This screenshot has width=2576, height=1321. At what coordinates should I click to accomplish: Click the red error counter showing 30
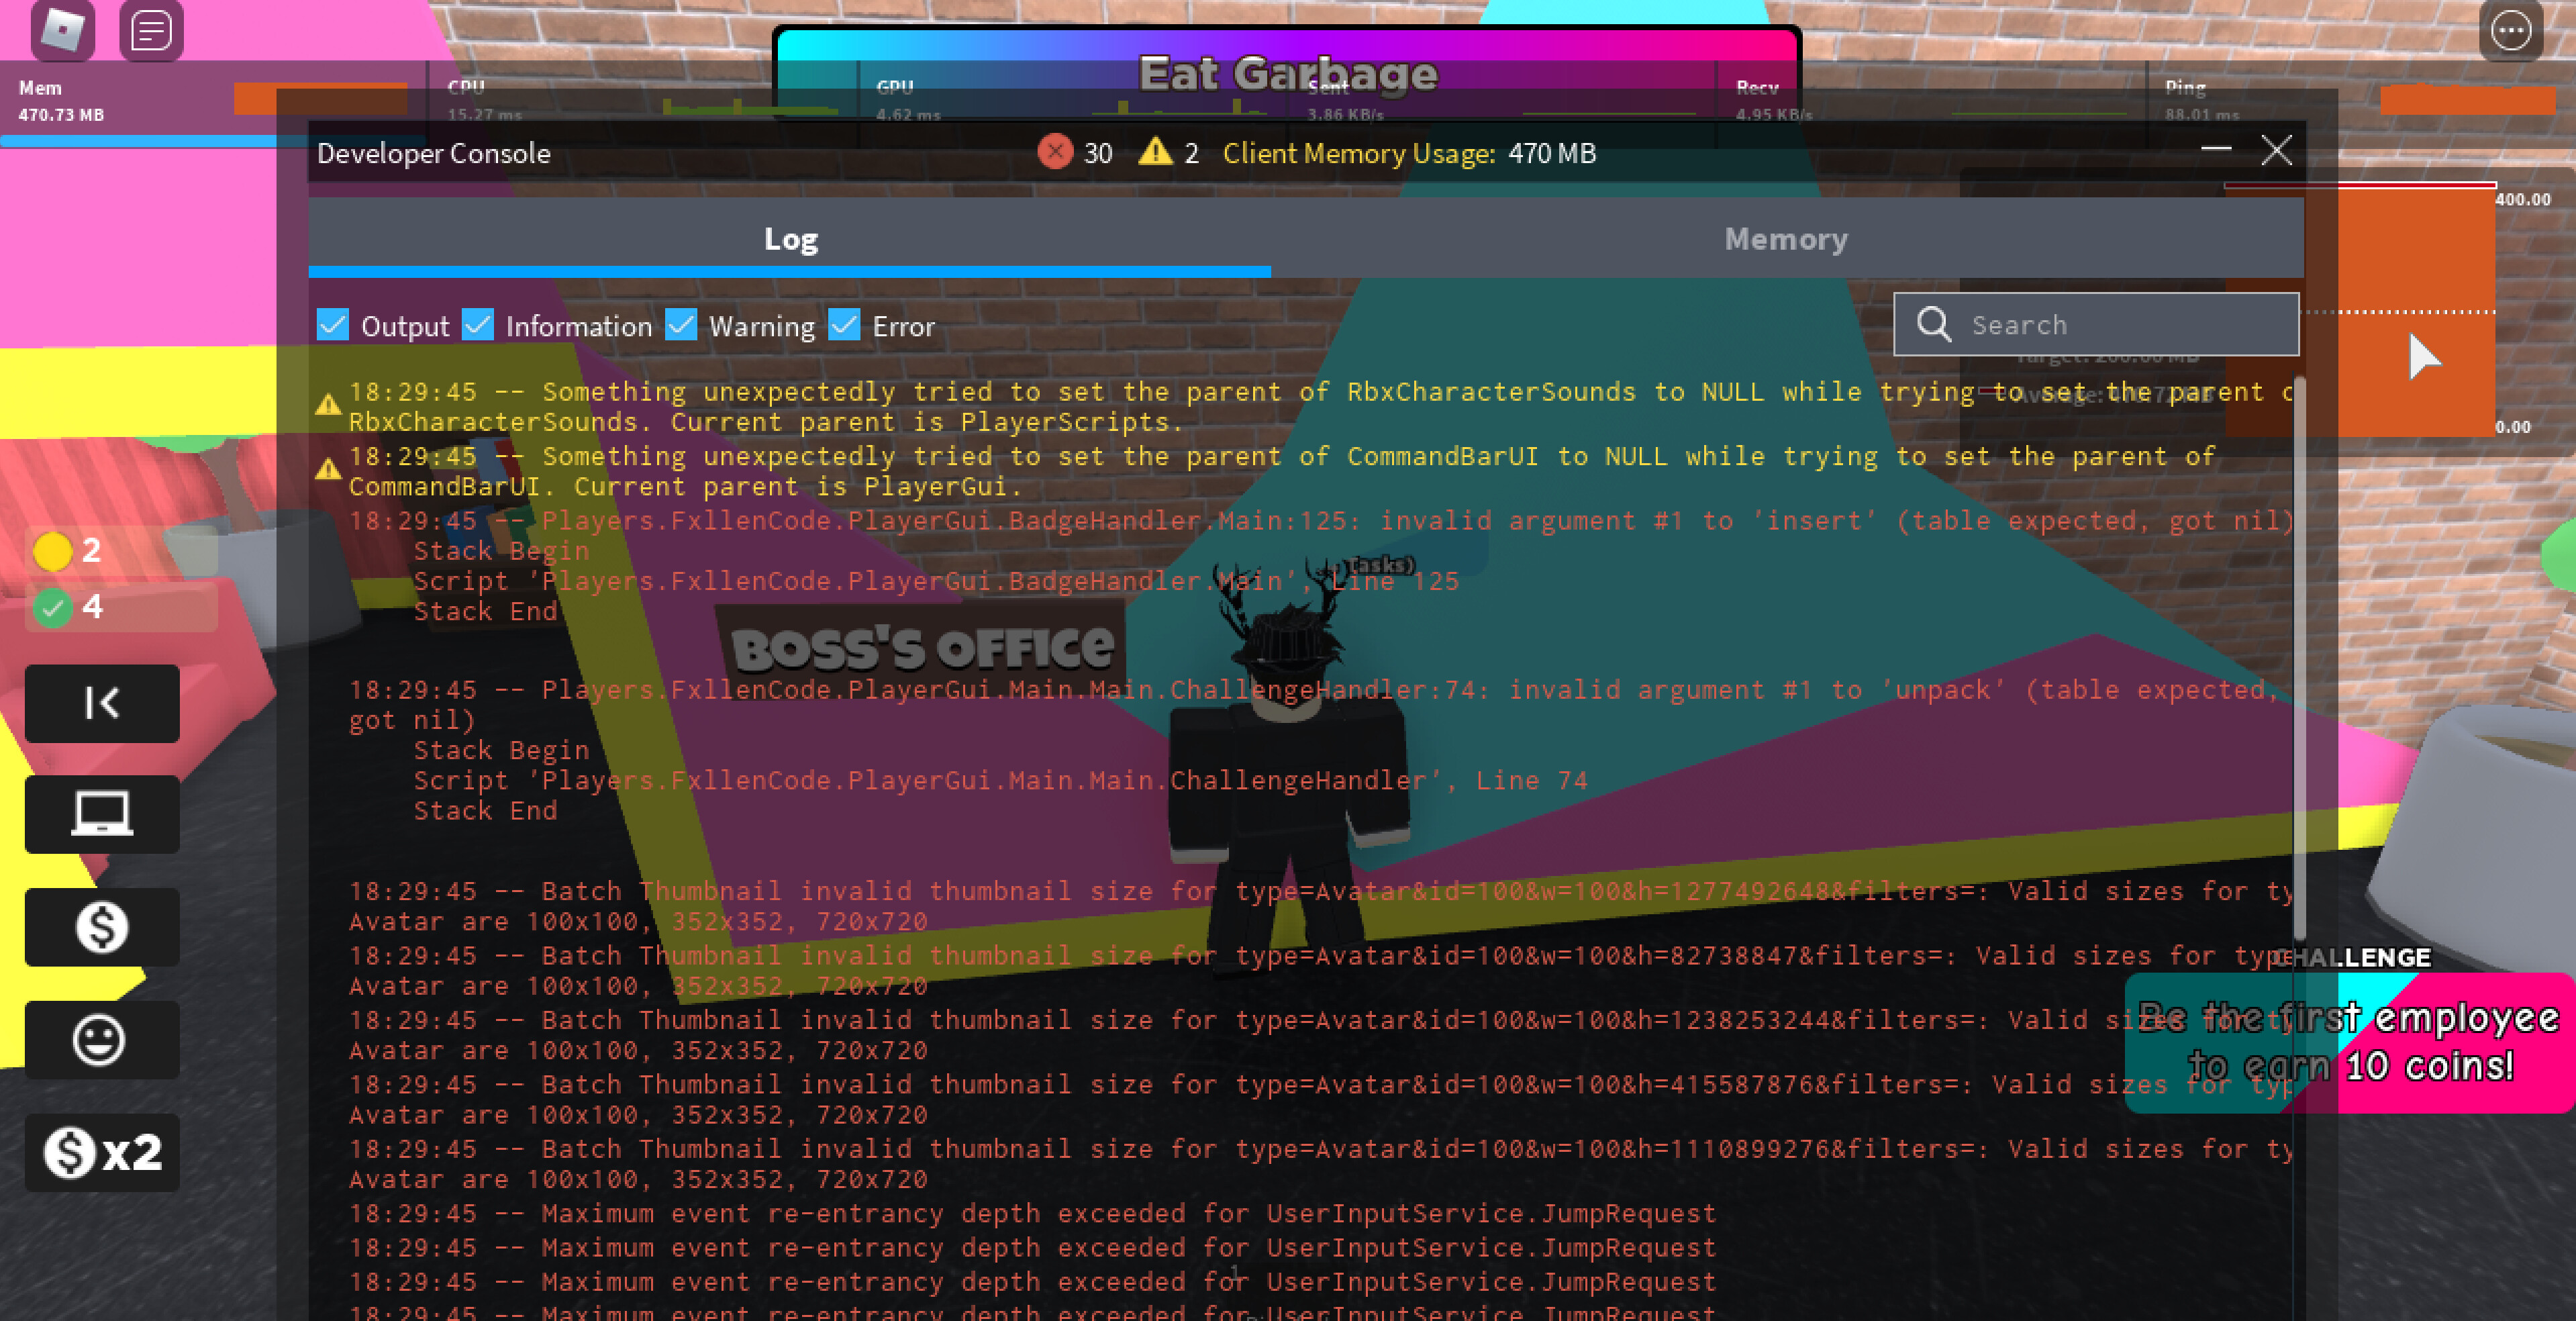1077,153
